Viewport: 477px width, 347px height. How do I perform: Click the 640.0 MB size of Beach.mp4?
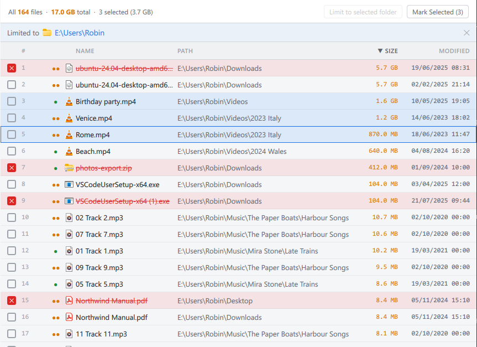click(383, 151)
